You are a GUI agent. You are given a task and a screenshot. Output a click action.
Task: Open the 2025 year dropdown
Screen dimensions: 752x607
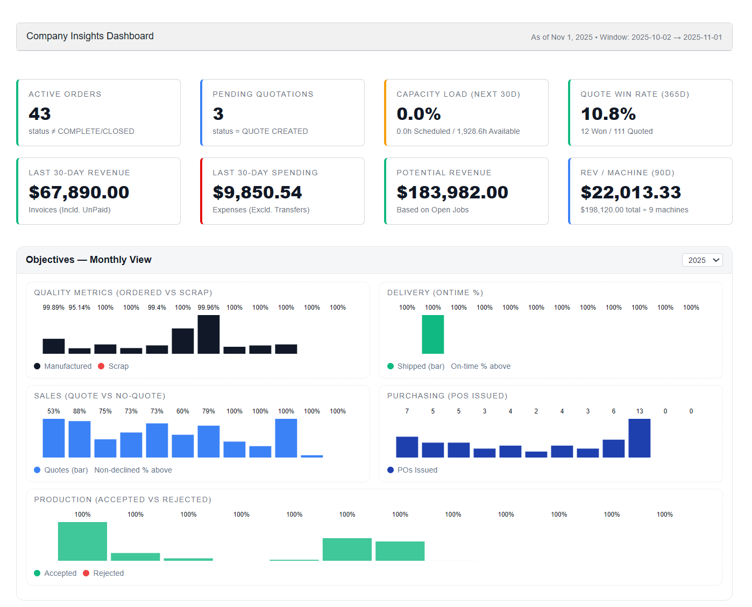coord(702,260)
